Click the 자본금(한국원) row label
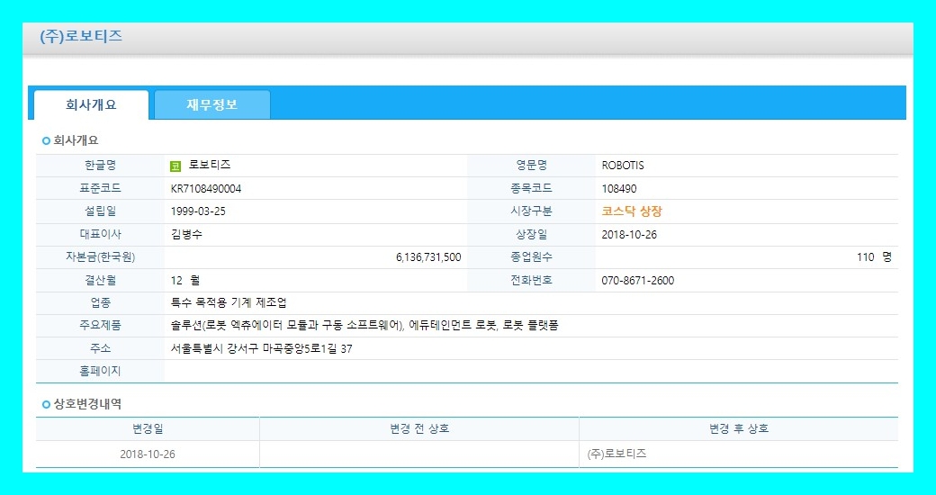This screenshot has height=495, width=936. [100, 257]
